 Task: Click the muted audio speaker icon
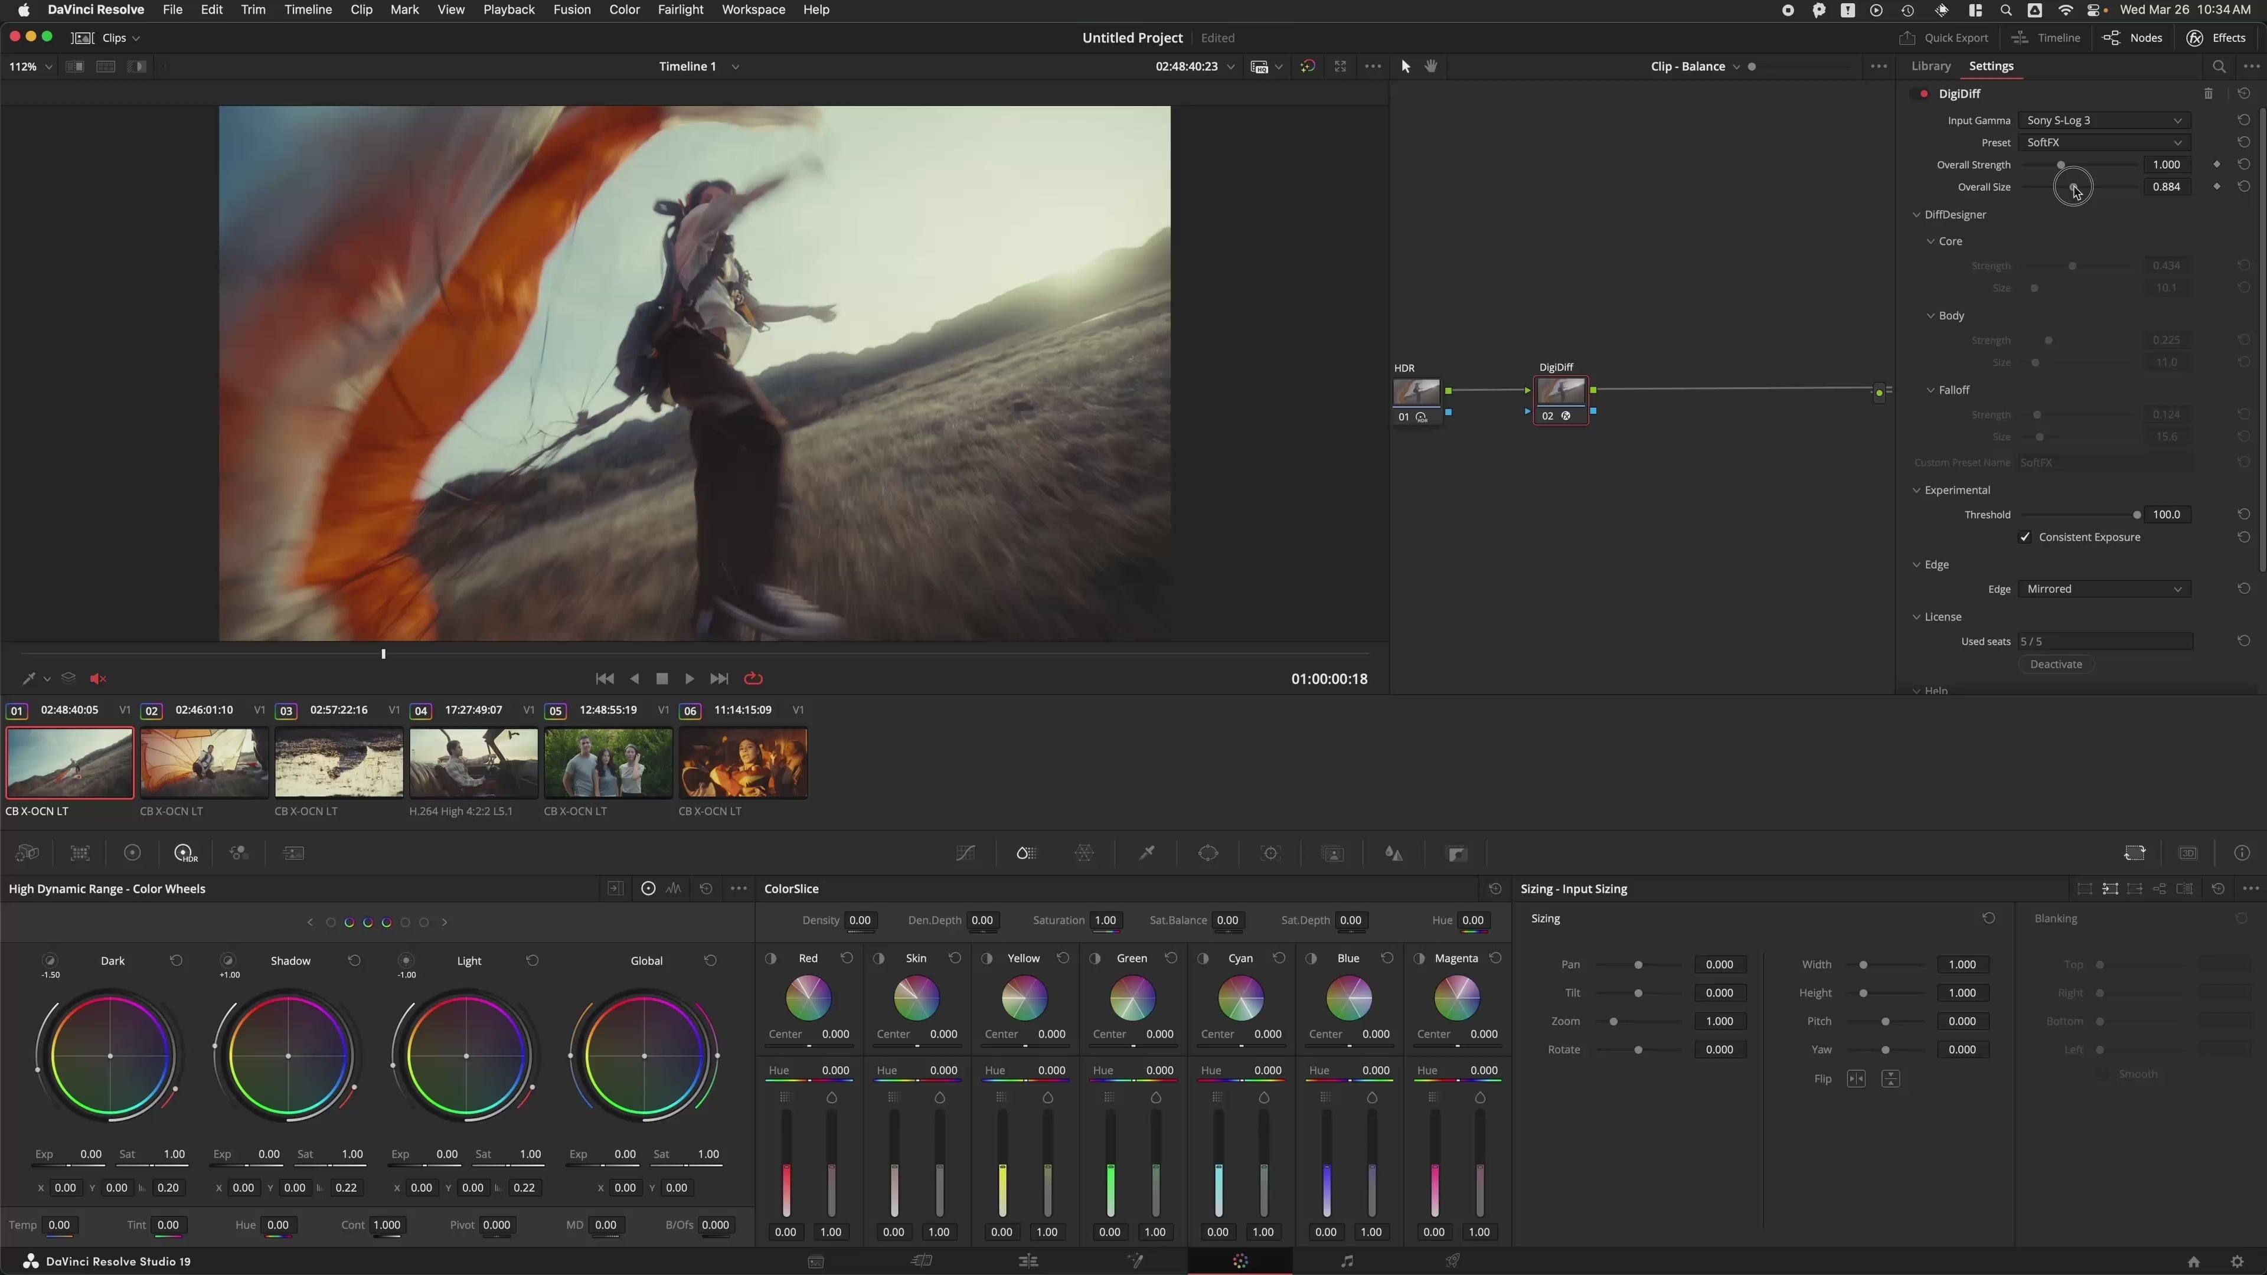click(x=97, y=678)
